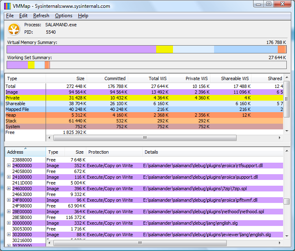Sort by the Details column header

coord(212,152)
